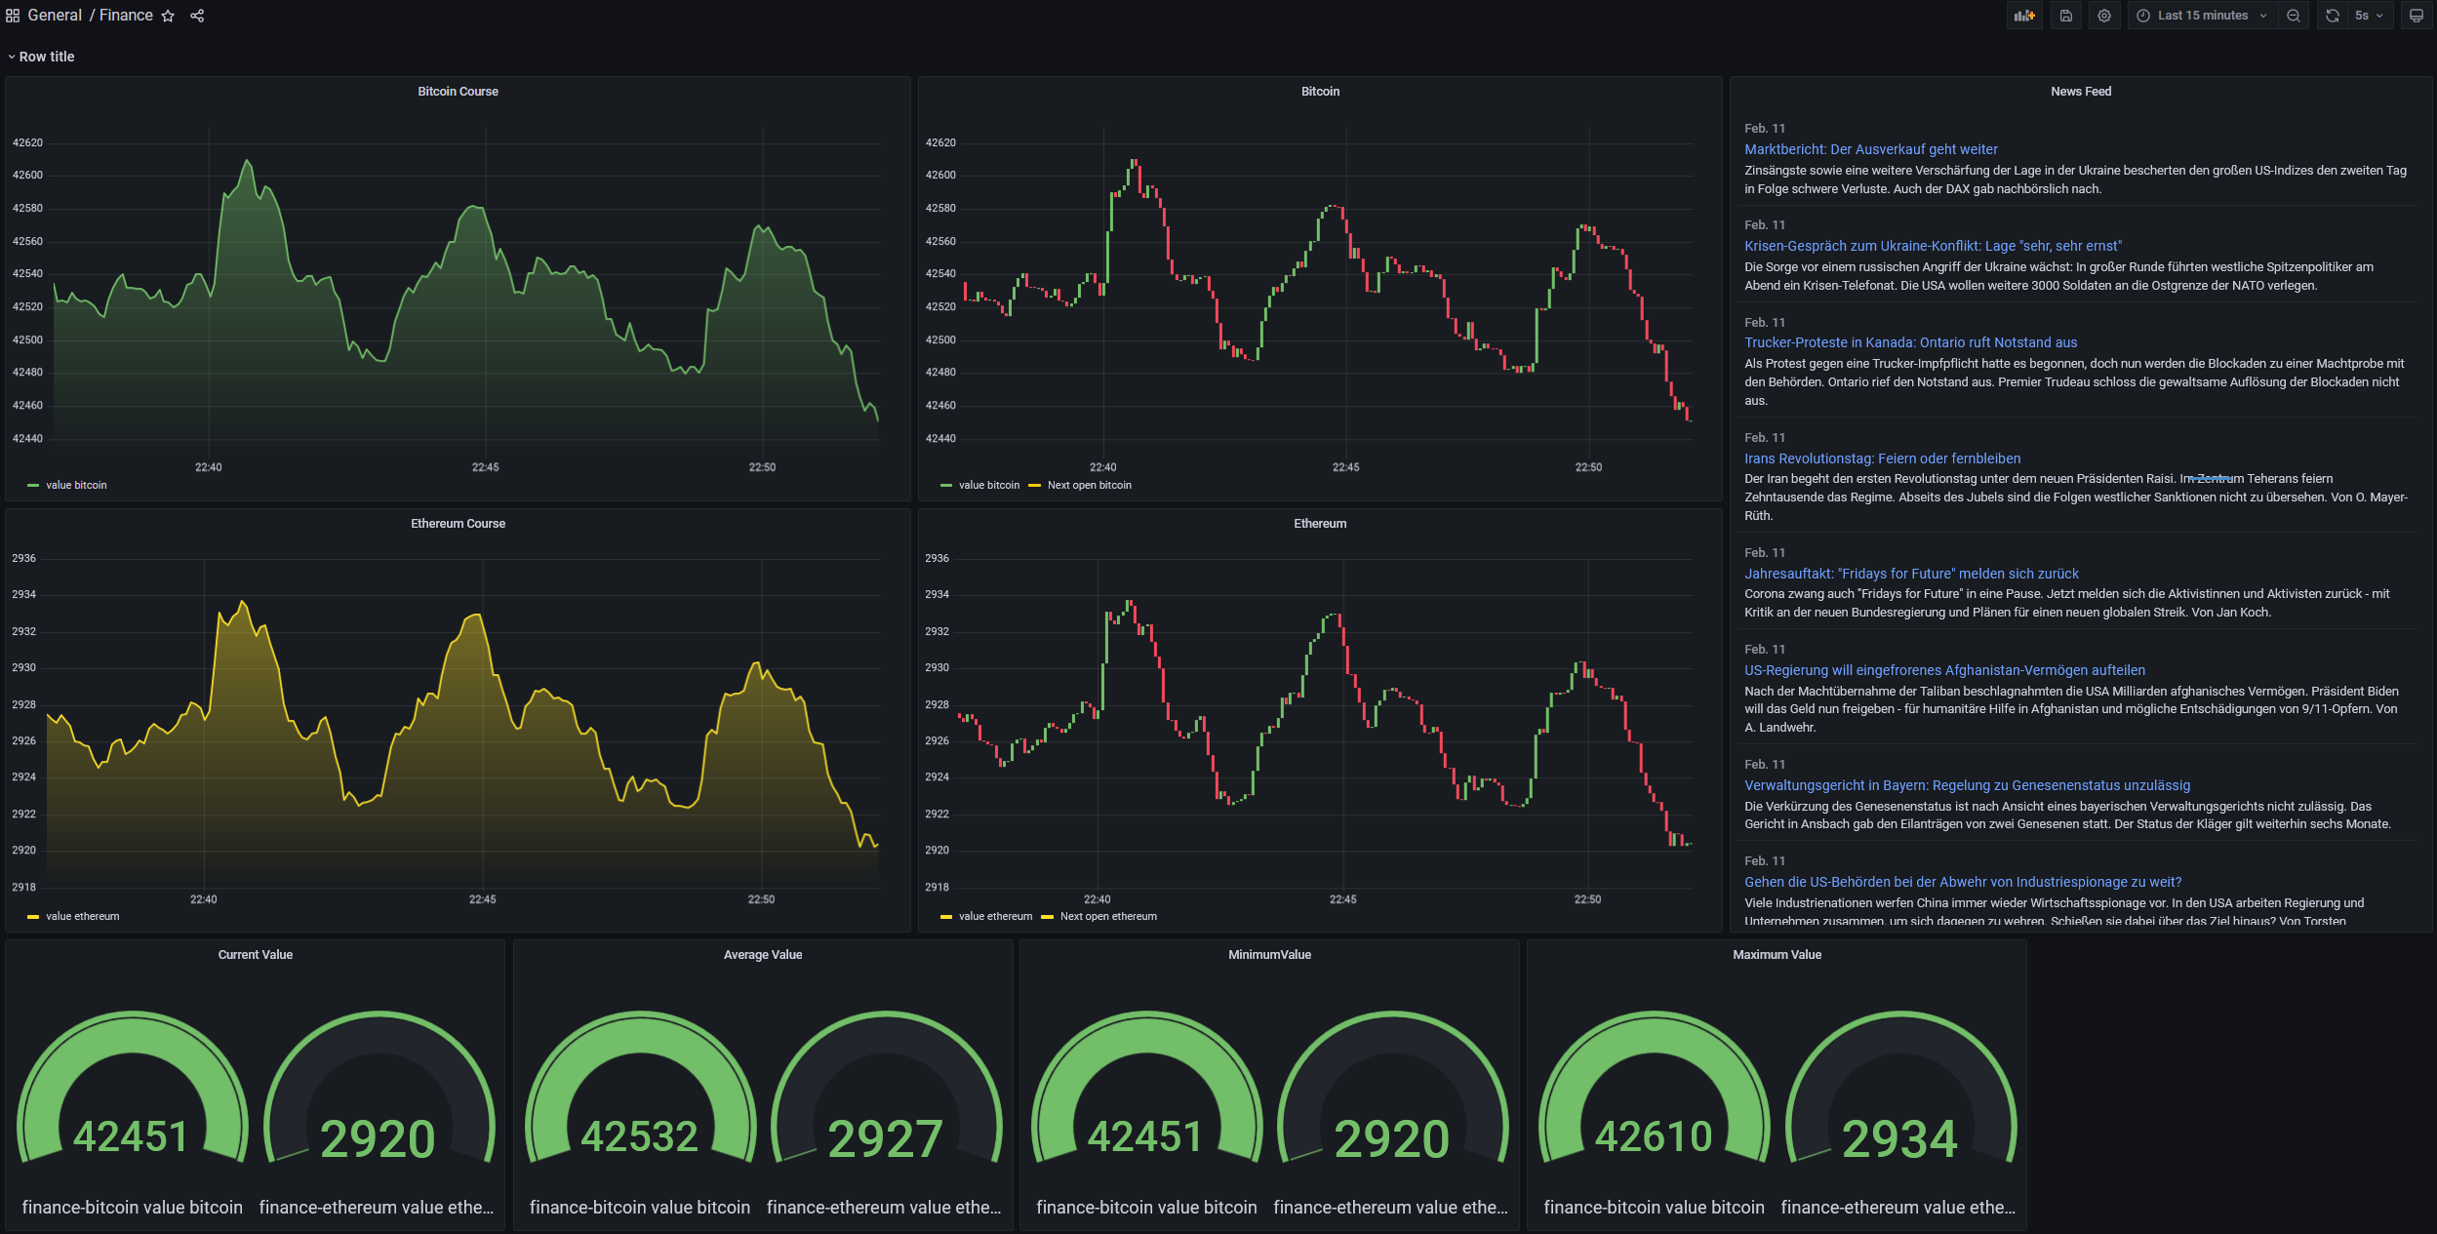This screenshot has height=1234, width=2437.
Task: Open the Bitcoin Course panel title menu
Action: coord(458,92)
